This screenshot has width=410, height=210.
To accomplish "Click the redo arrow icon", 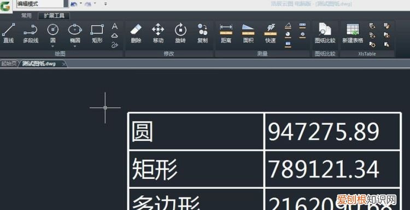I will [x=89, y=4].
